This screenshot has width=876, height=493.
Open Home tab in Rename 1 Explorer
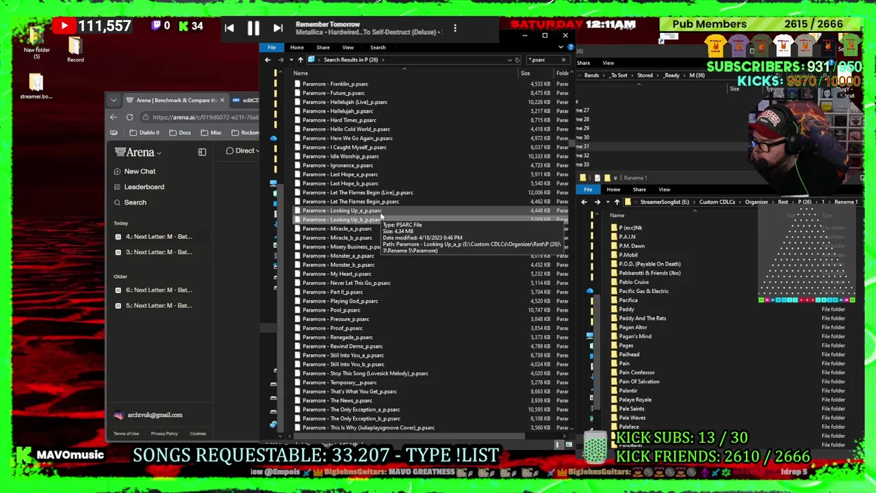tap(613, 190)
